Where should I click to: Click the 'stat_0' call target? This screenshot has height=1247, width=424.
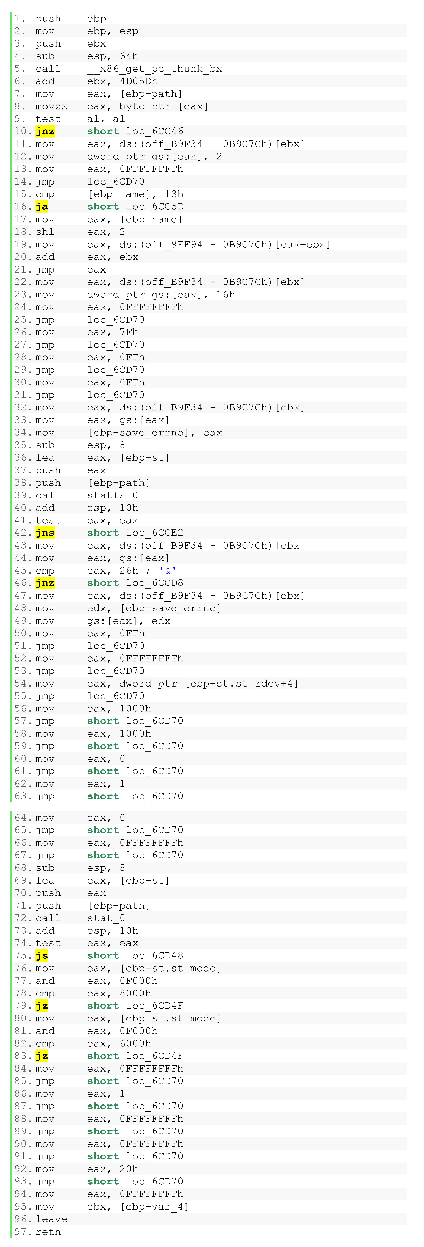point(106,918)
